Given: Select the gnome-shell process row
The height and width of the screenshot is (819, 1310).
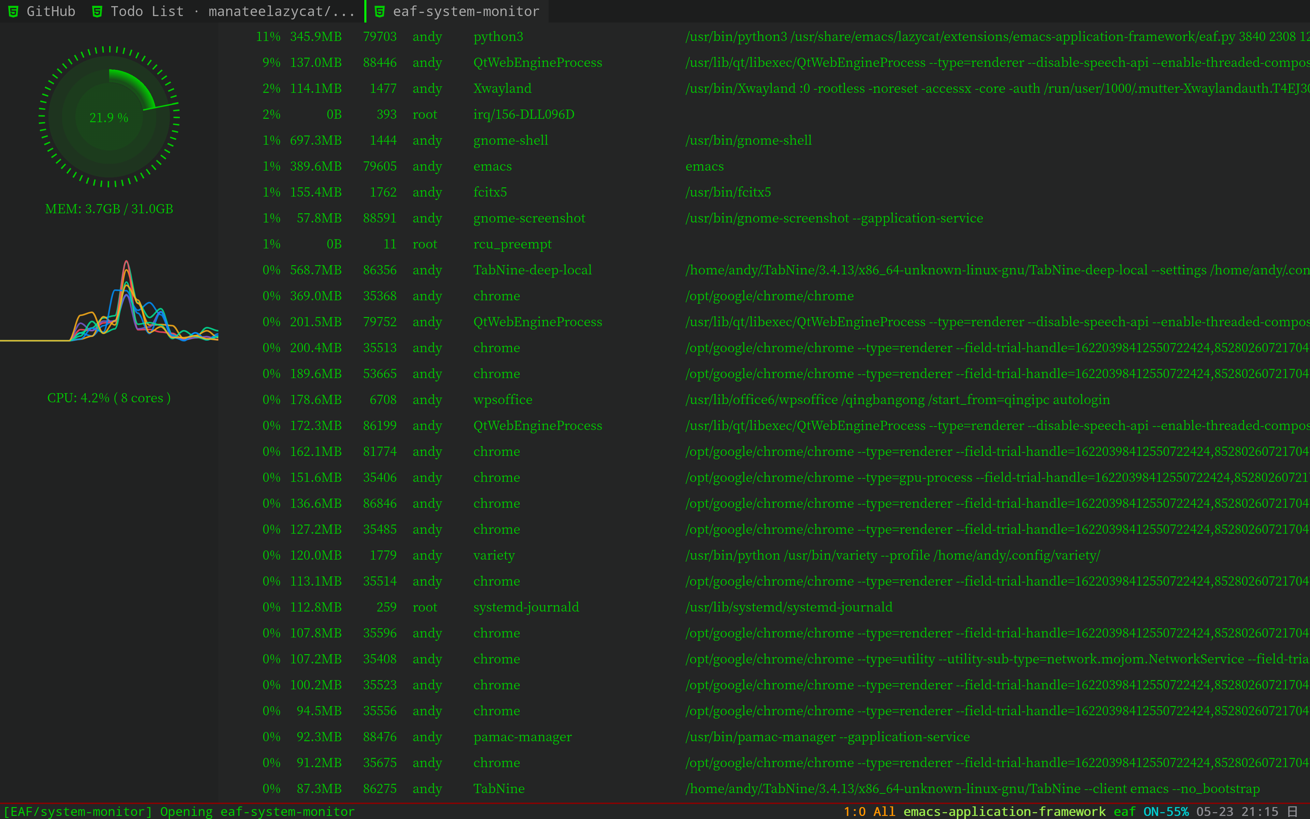Looking at the screenshot, I should click(x=510, y=141).
